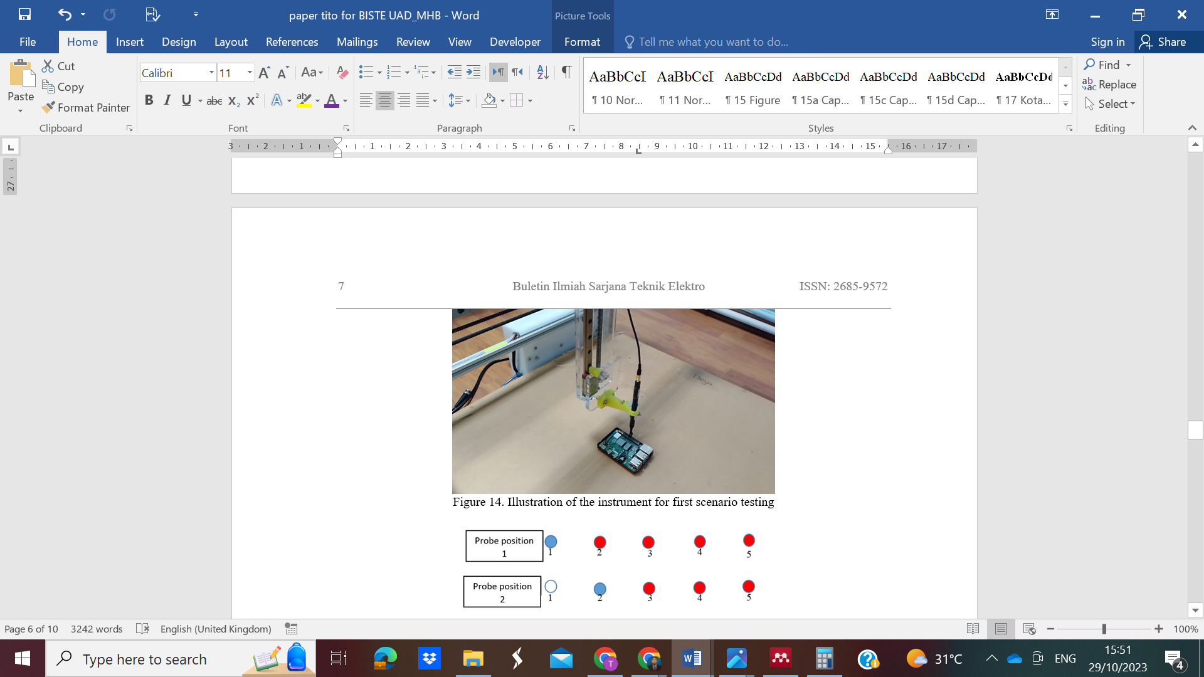
Task: Click the Grow Font size icon
Action: pos(264,73)
